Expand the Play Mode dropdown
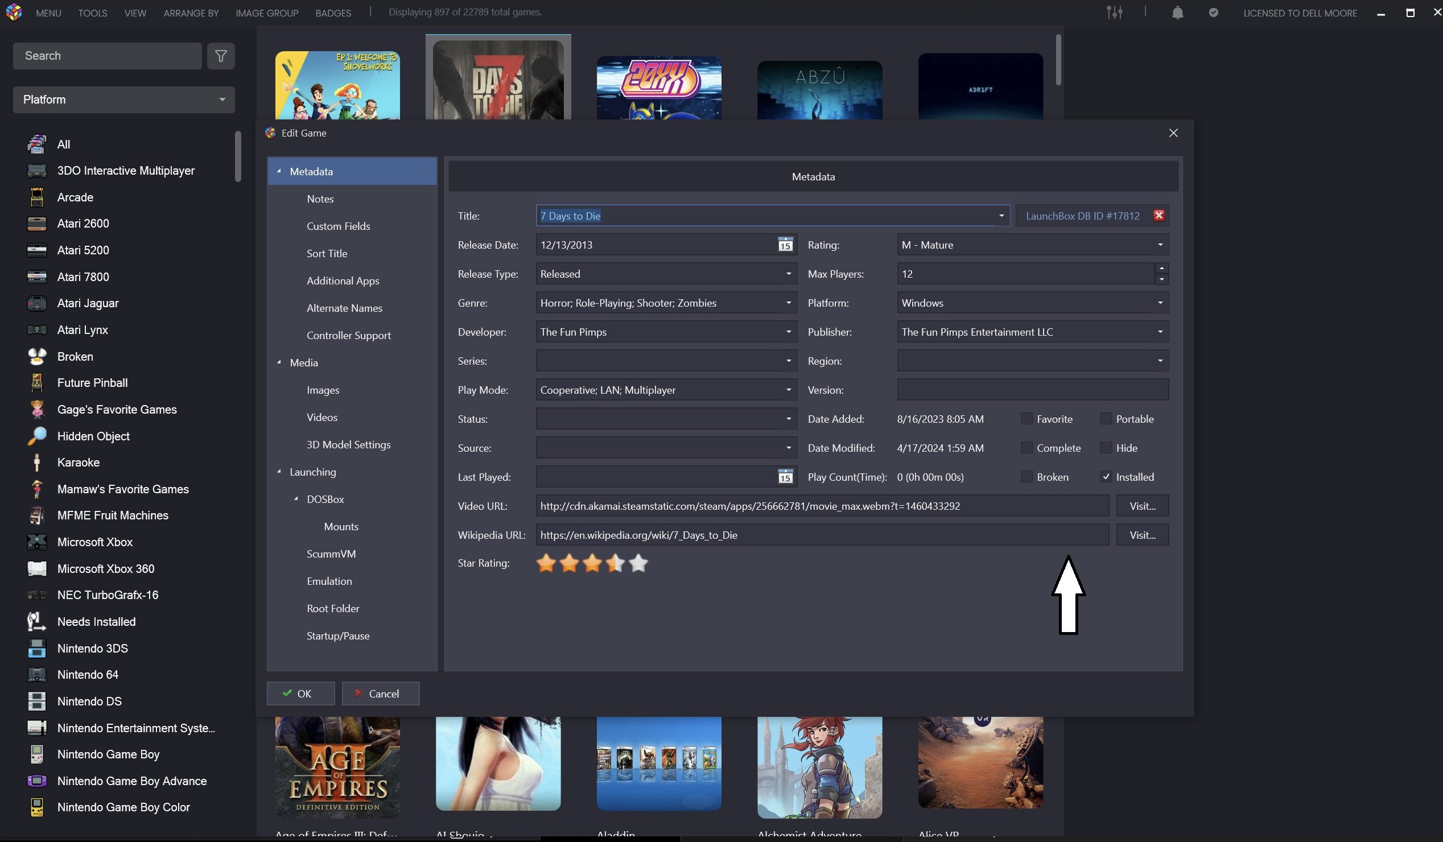Image resolution: width=1443 pixels, height=842 pixels. click(x=788, y=390)
